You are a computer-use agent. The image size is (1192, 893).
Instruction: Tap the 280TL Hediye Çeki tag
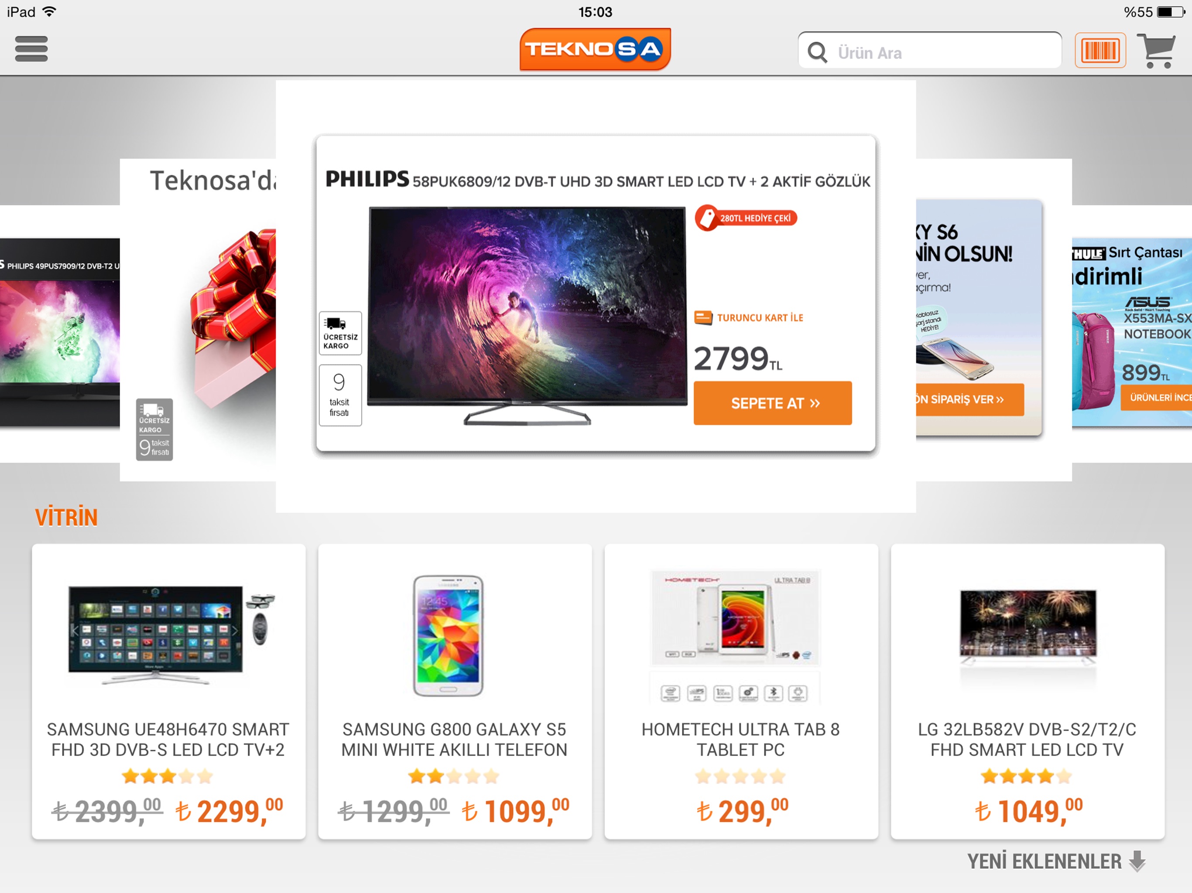[746, 218]
